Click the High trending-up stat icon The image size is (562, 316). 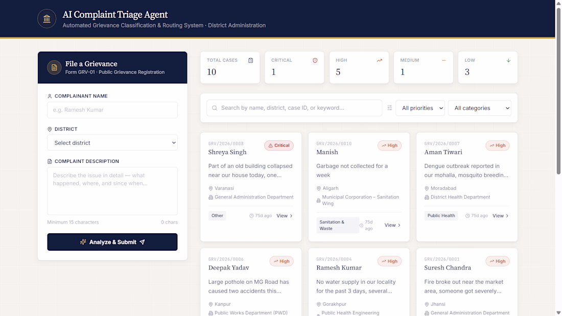[x=379, y=60]
